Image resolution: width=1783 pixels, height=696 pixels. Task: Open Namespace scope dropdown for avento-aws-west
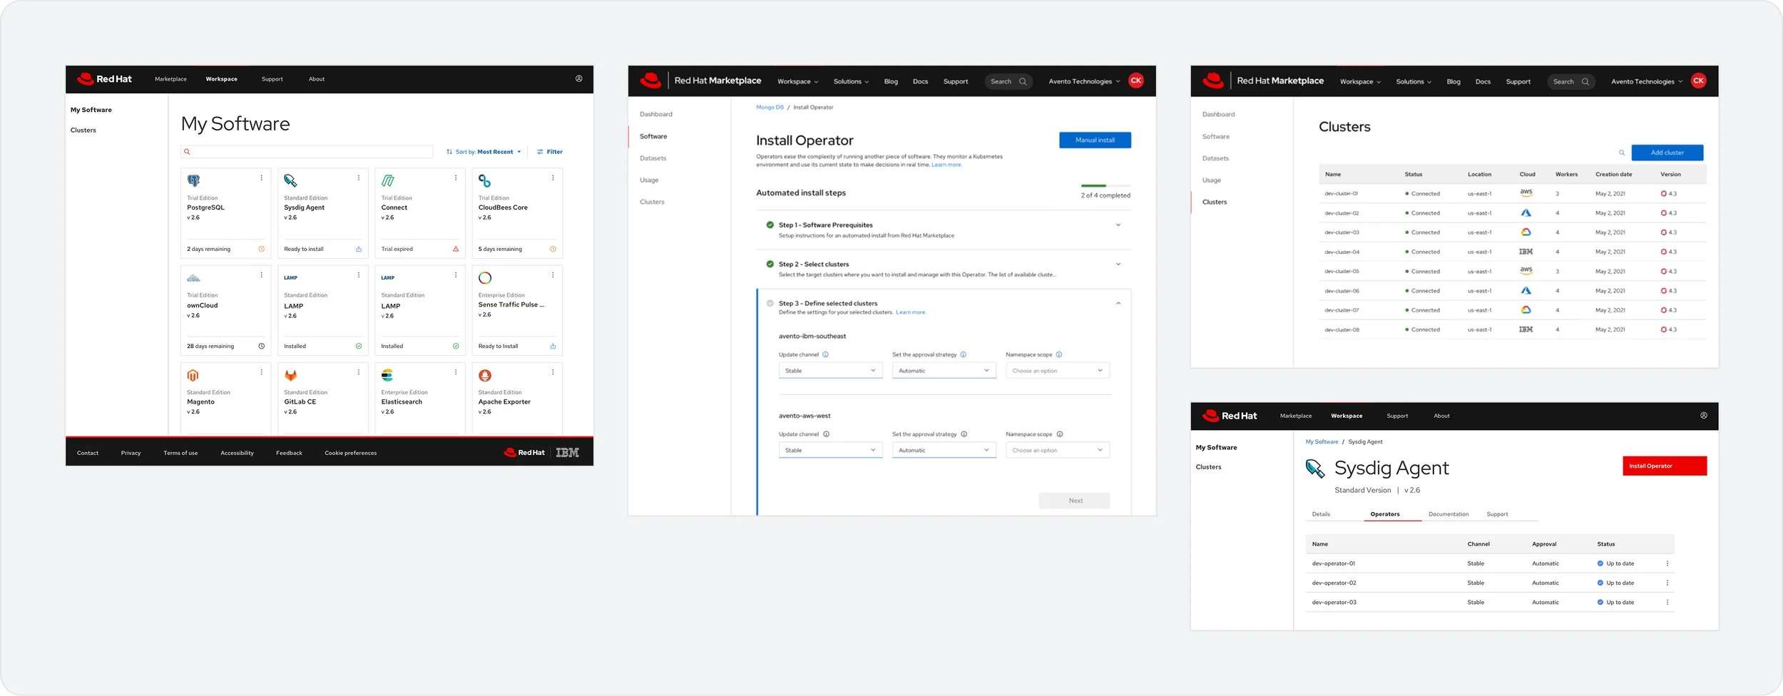pyautogui.click(x=1058, y=451)
